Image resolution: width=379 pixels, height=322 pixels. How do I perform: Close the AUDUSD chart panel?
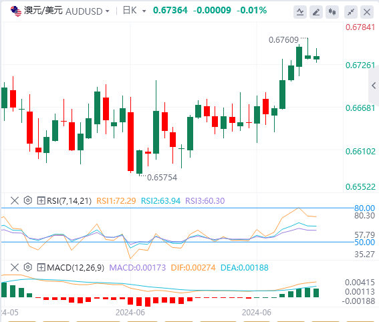(x=367, y=12)
